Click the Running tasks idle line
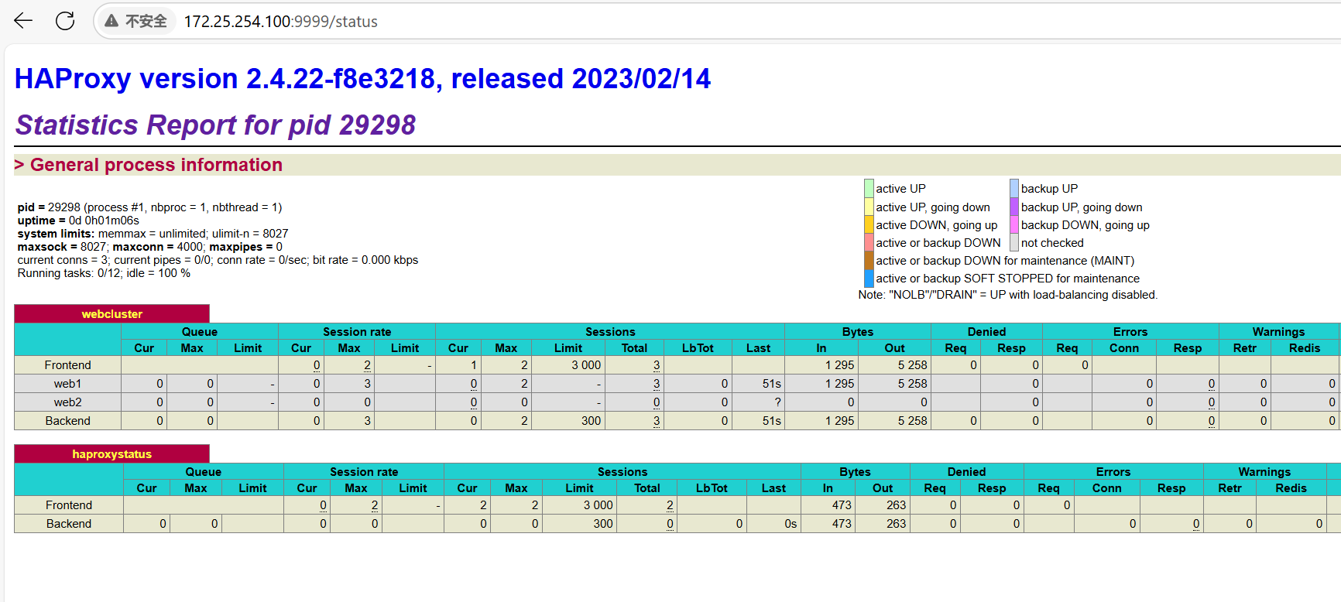Image resolution: width=1341 pixels, height=602 pixels. [104, 273]
